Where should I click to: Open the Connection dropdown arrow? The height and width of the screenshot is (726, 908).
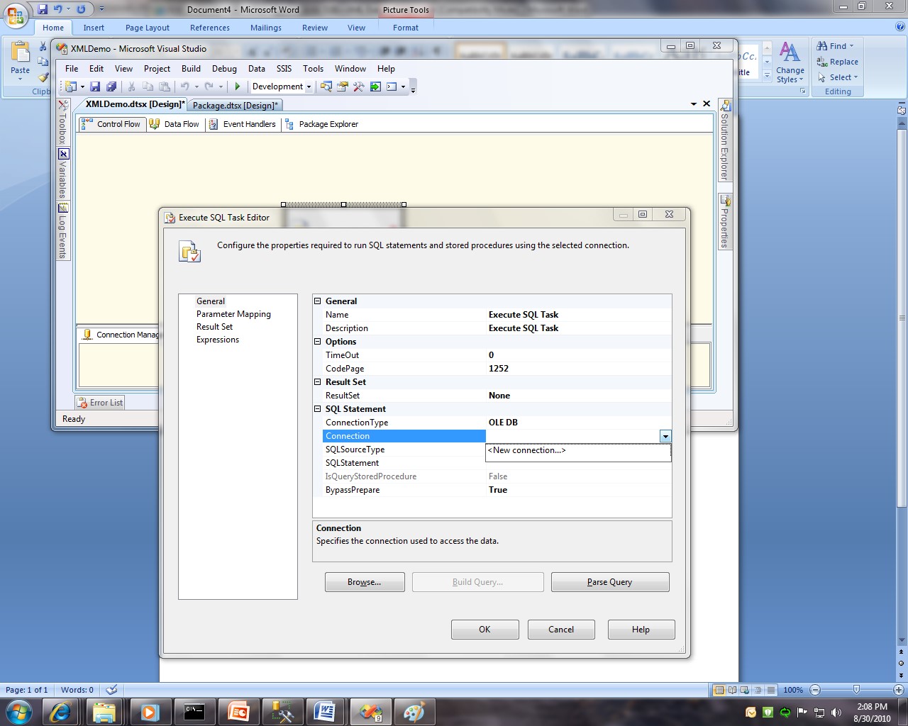tap(665, 436)
